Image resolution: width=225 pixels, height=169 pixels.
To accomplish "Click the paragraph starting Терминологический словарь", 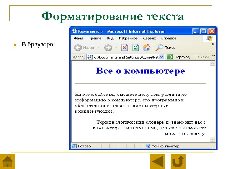I will point(149,128).
